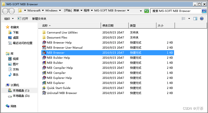This screenshot has width=208, height=113.
Task: Click the MIB Explorer Help icon
Action: [44, 78]
